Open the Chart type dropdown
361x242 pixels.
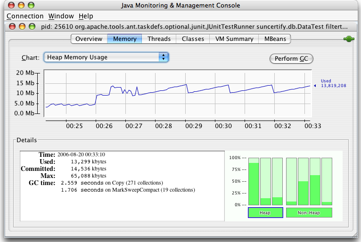(106, 57)
